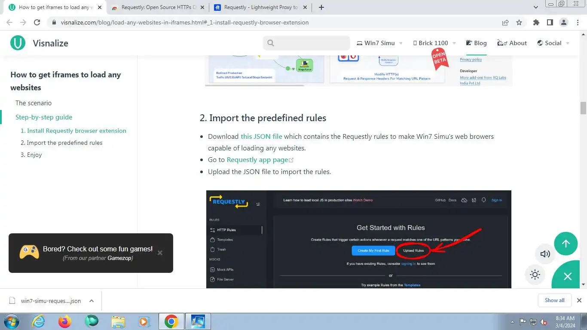Open the Blog nav item
Viewport: 587px width, 330px height.
click(476, 43)
